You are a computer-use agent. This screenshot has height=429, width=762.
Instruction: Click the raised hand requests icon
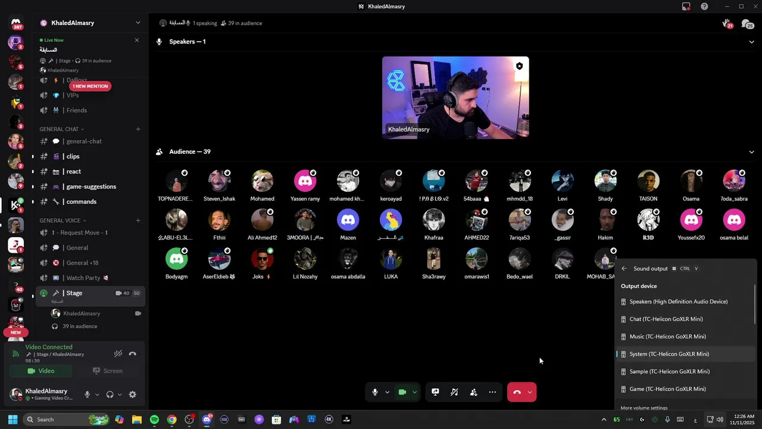[727, 24]
